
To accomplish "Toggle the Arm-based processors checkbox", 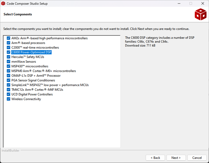I will [x=8, y=43].
